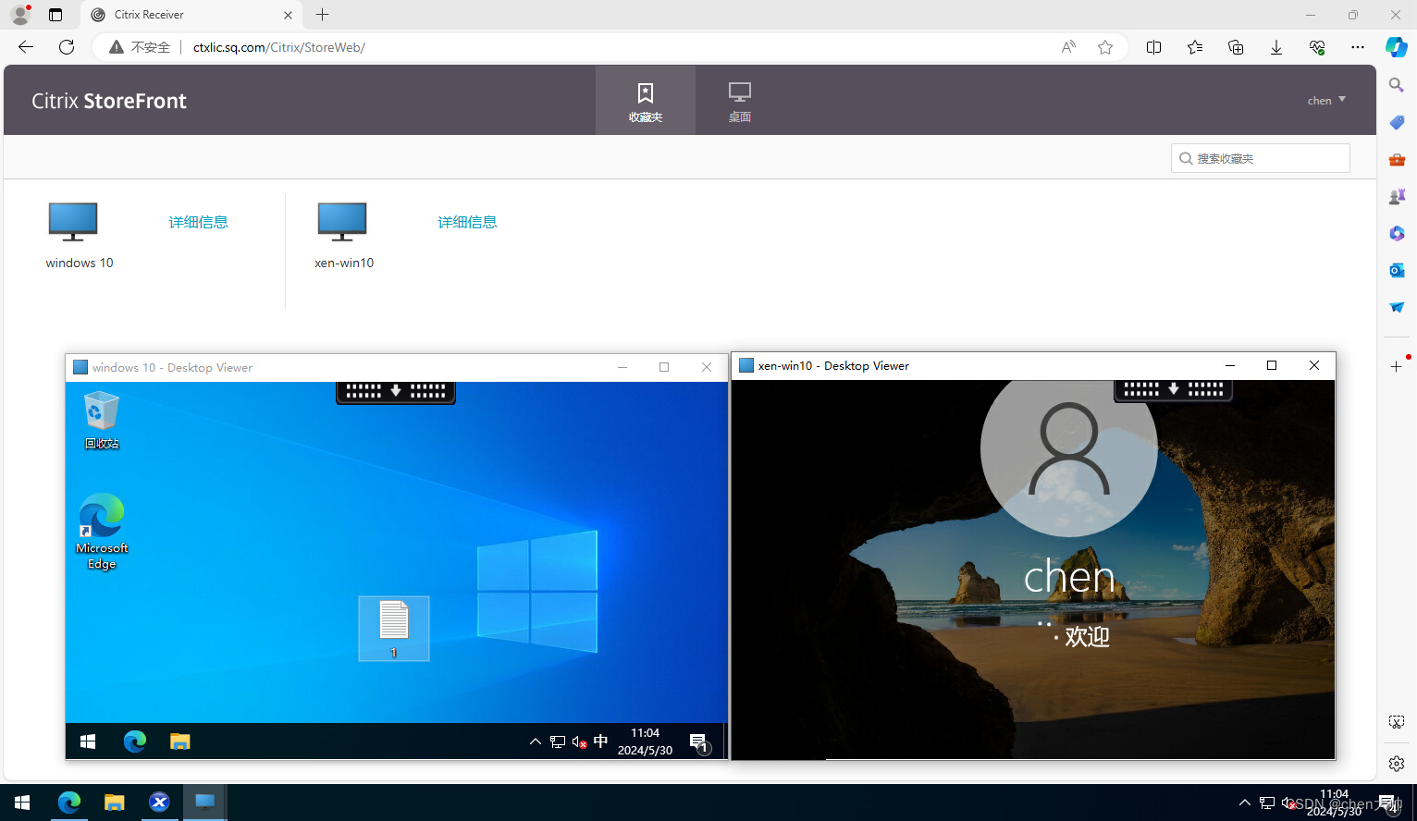The image size is (1417, 821).
Task: Click muted volume icon in remote tray
Action: click(579, 741)
